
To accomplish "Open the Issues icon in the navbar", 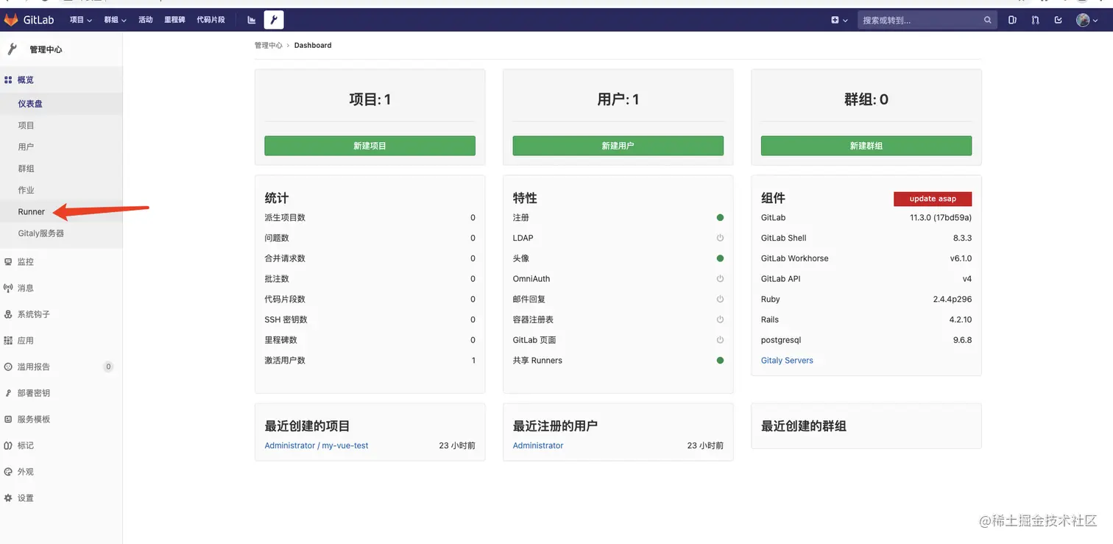I will (x=1012, y=20).
